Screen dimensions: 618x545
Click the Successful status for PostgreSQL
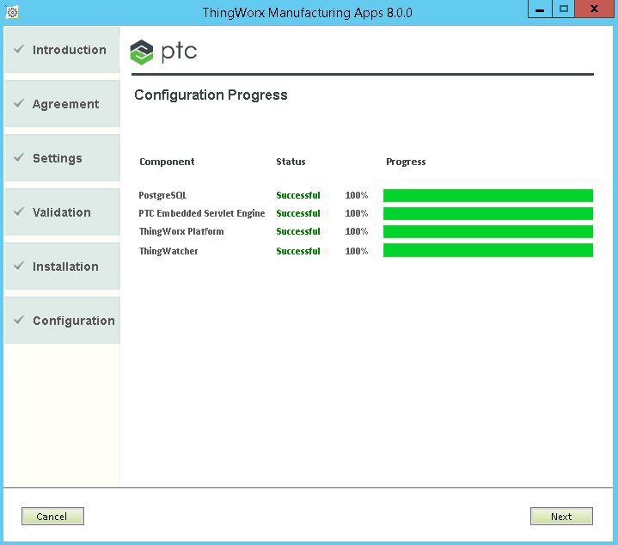tap(298, 195)
